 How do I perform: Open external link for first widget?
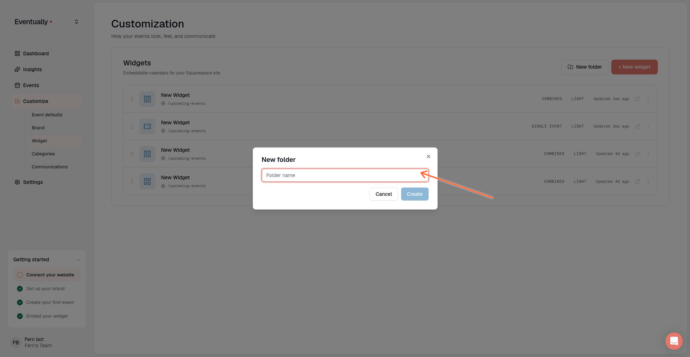(638, 99)
